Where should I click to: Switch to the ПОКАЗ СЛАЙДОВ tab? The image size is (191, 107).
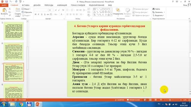click(78, 5)
